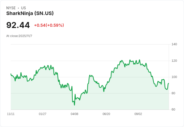
Task: Click the topmost horizontal gridline at 140
Action: pyautogui.click(x=90, y=44)
